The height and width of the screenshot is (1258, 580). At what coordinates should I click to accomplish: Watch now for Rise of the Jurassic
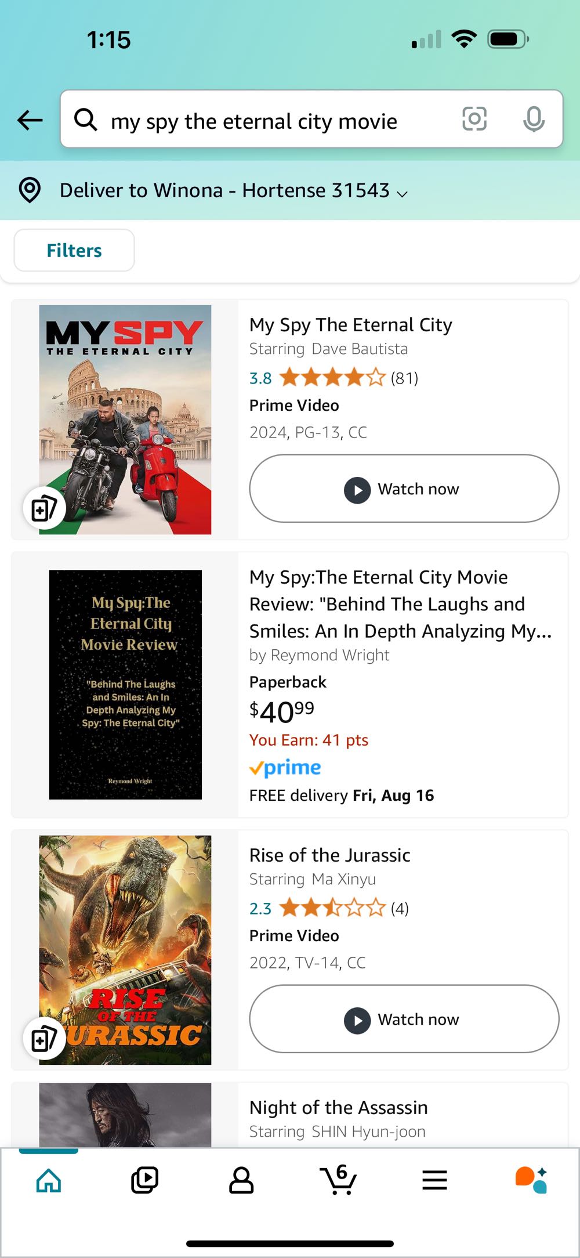pyautogui.click(x=404, y=1019)
